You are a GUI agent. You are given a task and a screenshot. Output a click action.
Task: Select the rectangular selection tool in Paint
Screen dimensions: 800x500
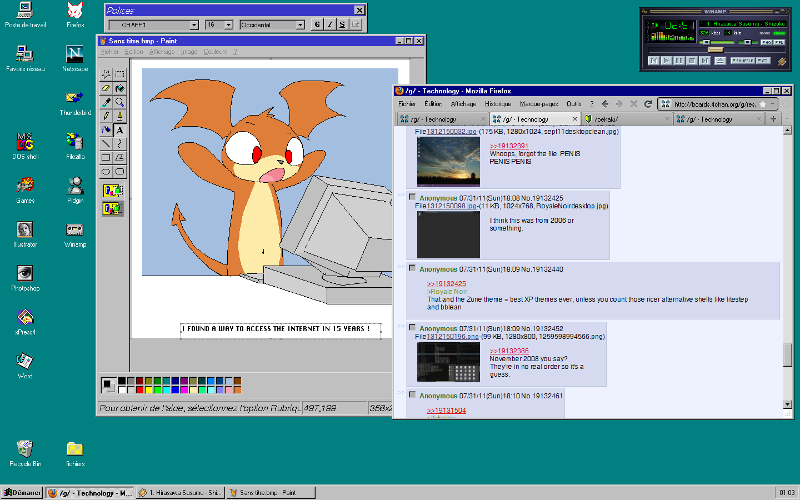(119, 74)
